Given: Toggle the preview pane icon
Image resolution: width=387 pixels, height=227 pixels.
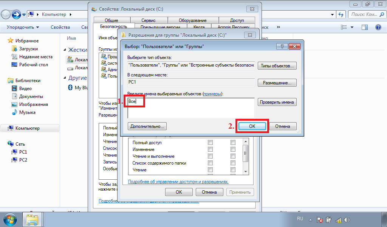Looking at the screenshot, I should click(x=365, y=27).
